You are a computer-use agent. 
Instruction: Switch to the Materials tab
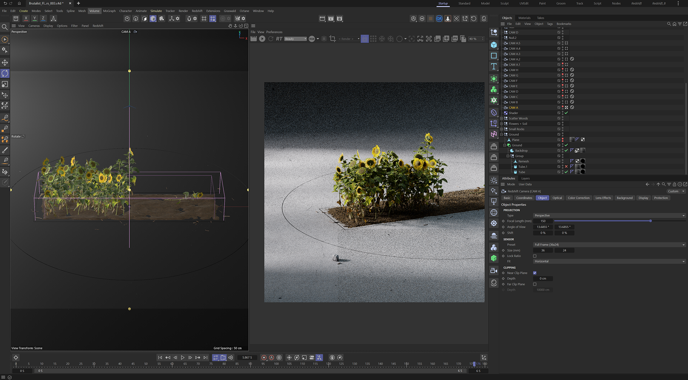click(x=524, y=18)
